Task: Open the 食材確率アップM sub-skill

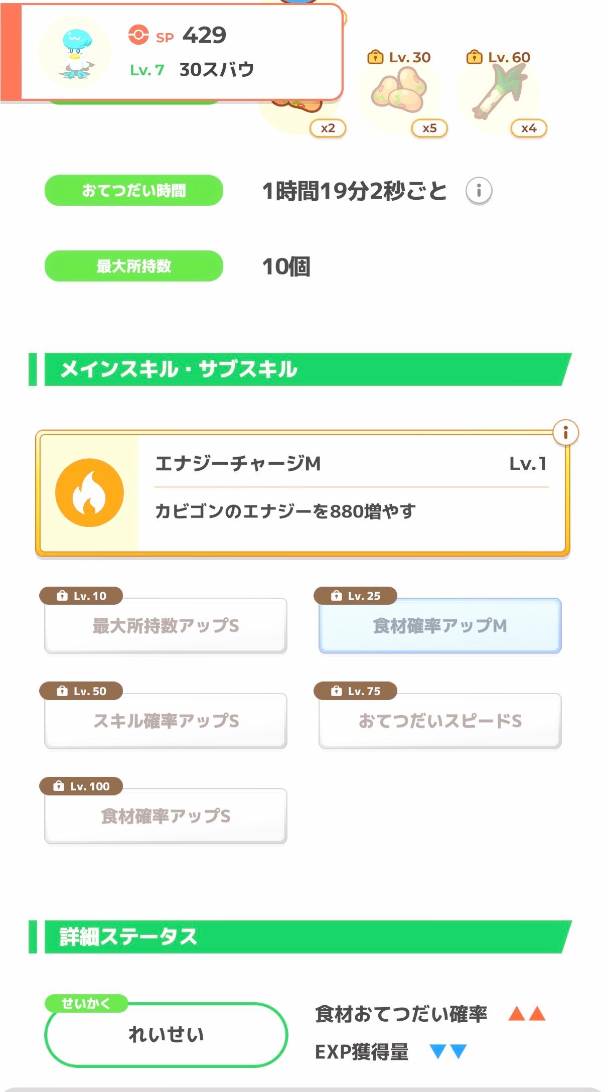Action: pos(440,626)
